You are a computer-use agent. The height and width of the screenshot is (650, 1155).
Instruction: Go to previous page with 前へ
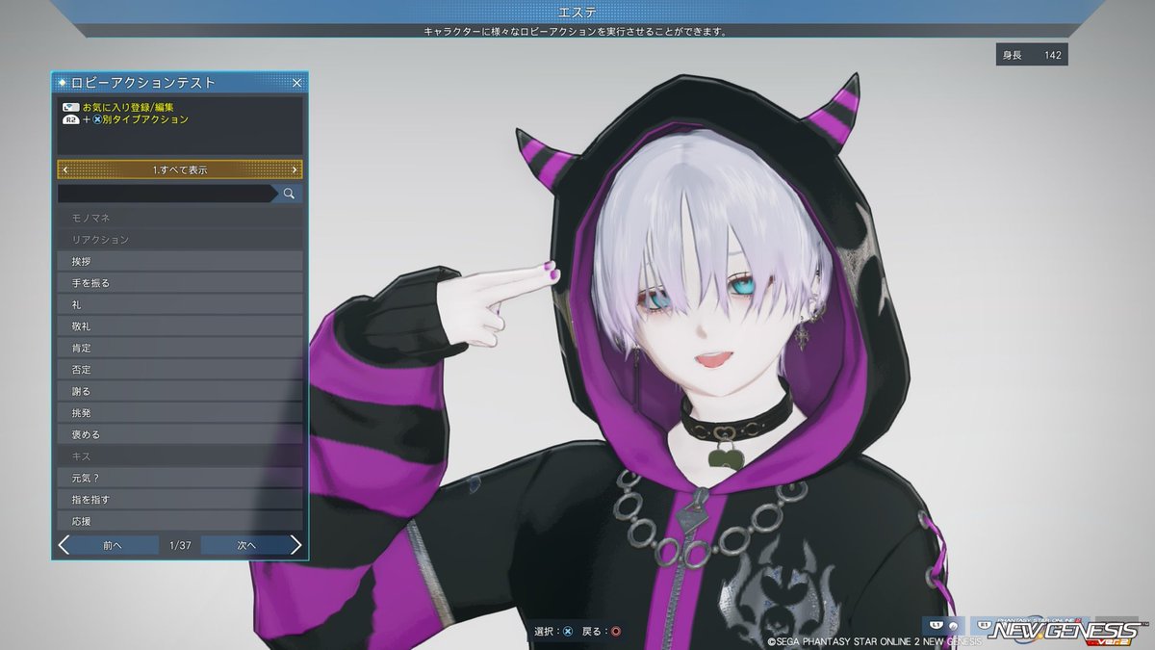click(x=108, y=545)
